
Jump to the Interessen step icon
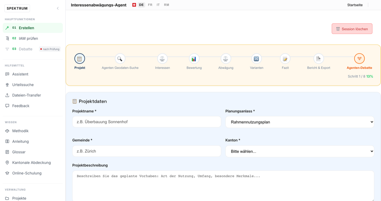pyautogui.click(x=162, y=58)
